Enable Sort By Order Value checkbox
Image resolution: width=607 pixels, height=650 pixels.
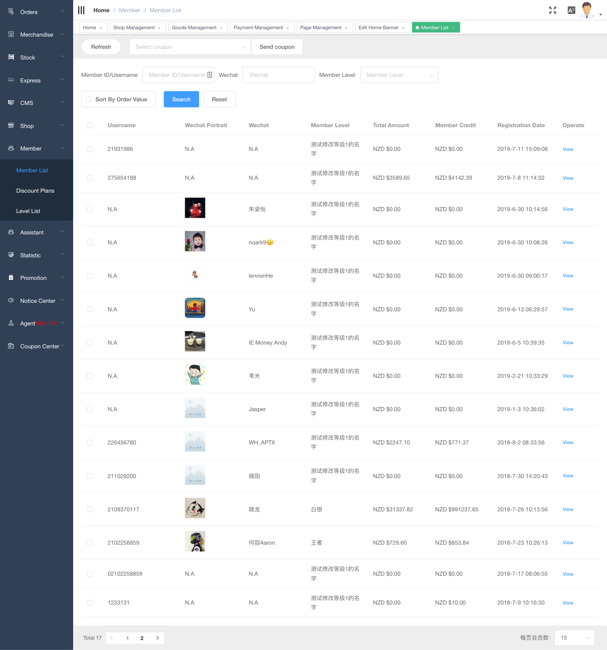pos(89,99)
